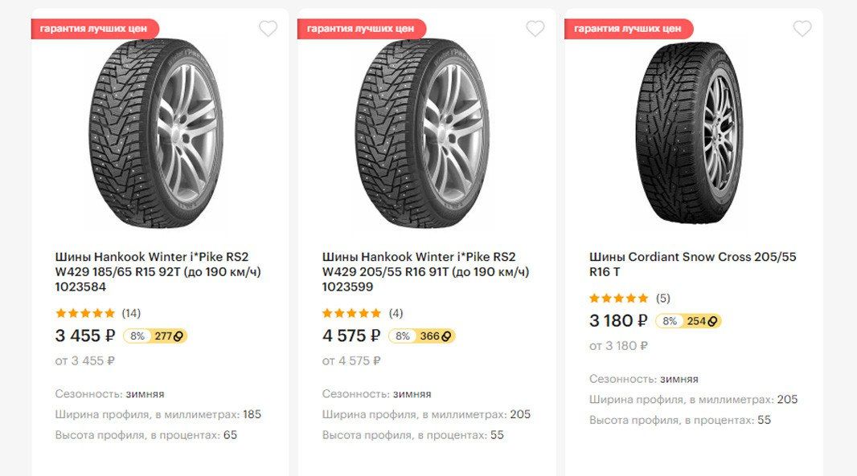Viewport: 857px width, 476px height.
Task: Open Hankook Winter i*Pike RS2 205/55 R16 title
Action: click(x=424, y=272)
